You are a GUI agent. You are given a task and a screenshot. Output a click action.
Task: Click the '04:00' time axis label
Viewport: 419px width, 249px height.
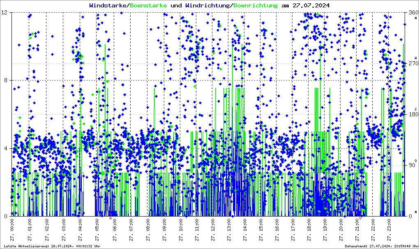pos(80,226)
